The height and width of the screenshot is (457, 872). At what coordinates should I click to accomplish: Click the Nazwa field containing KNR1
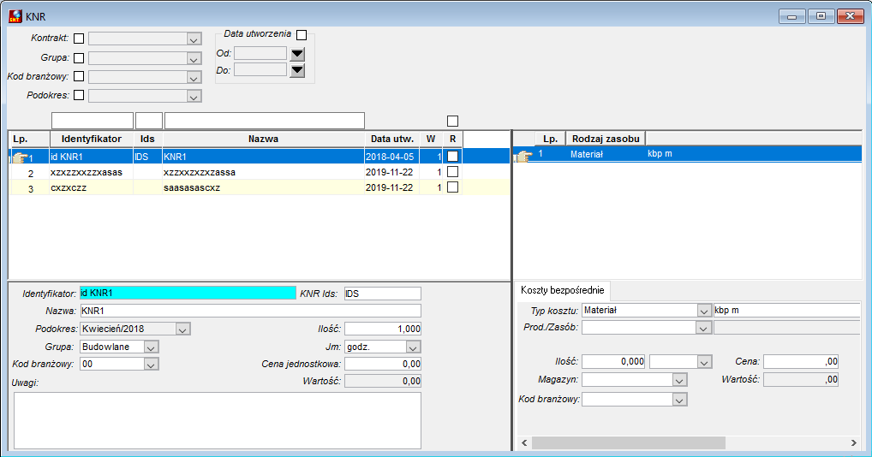(x=250, y=311)
